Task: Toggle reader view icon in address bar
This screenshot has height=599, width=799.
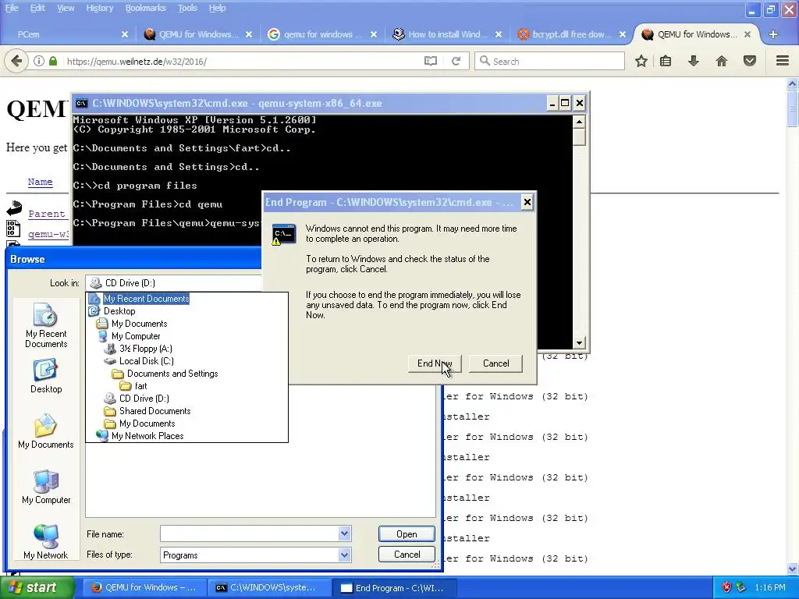Action: click(431, 61)
